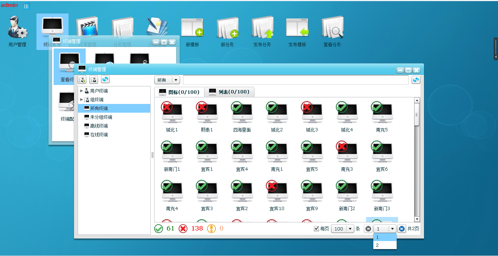Viewport: 498px width, 256px height.
Task: Click the vertical scrollbar thumb of terminal grid
Action: (417, 114)
